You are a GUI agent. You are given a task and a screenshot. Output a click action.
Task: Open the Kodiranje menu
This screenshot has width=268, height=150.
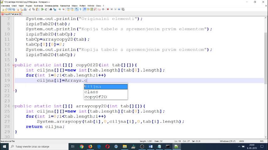point(38,6)
